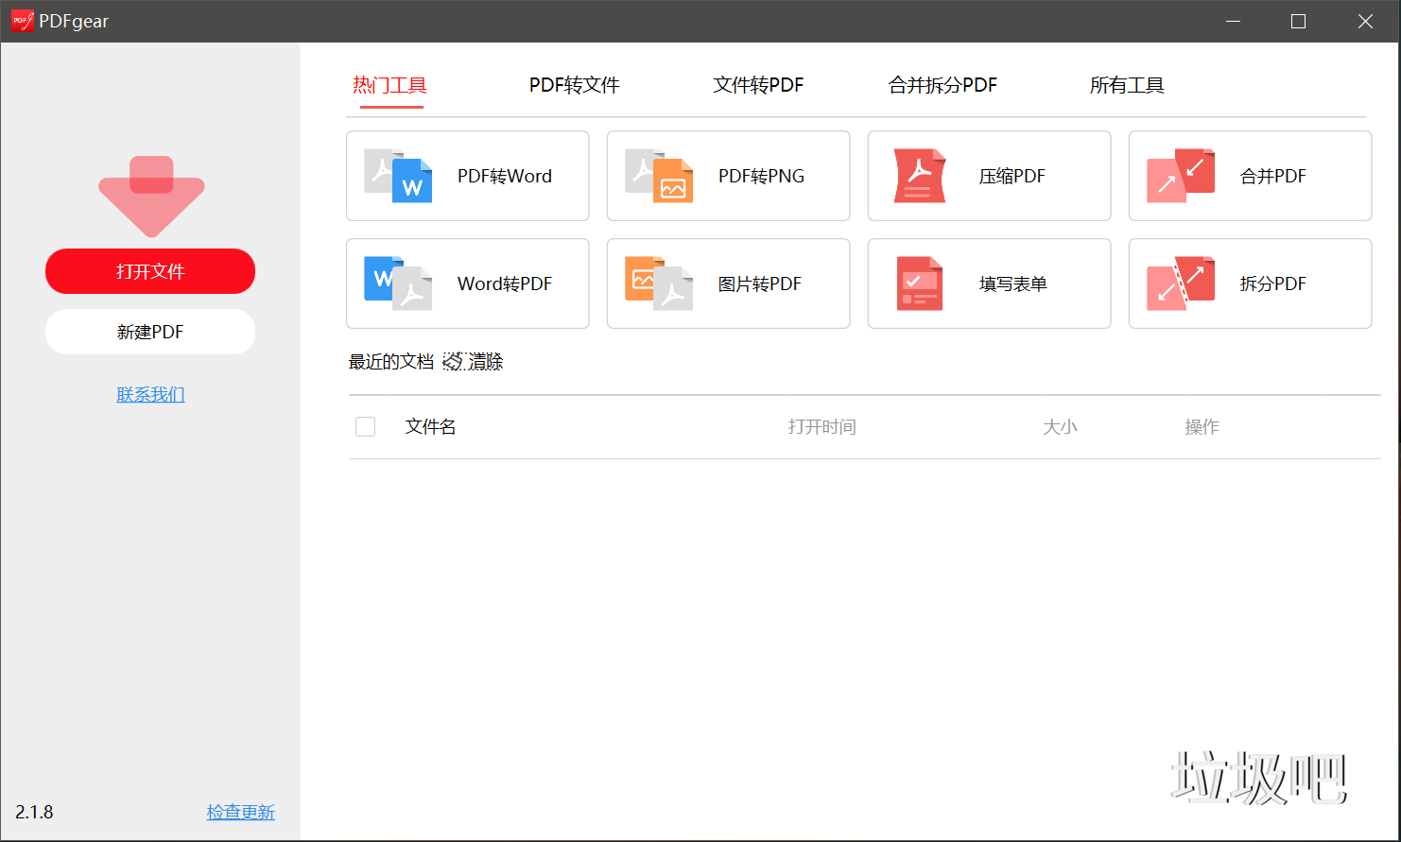Click the Word转PDF tool icon
The width and height of the screenshot is (1401, 842).
pos(398,284)
